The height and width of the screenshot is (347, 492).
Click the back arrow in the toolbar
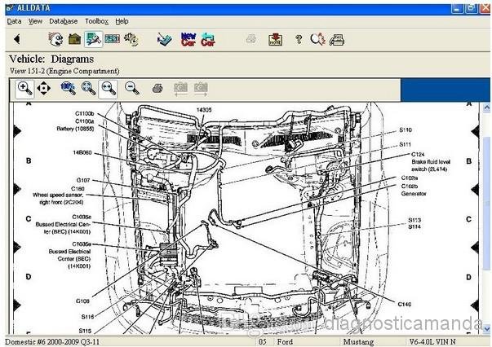click(x=17, y=39)
